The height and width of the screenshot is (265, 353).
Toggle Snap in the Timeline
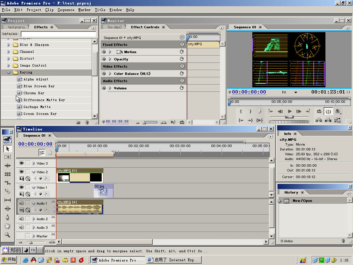pyautogui.click(x=42, y=153)
